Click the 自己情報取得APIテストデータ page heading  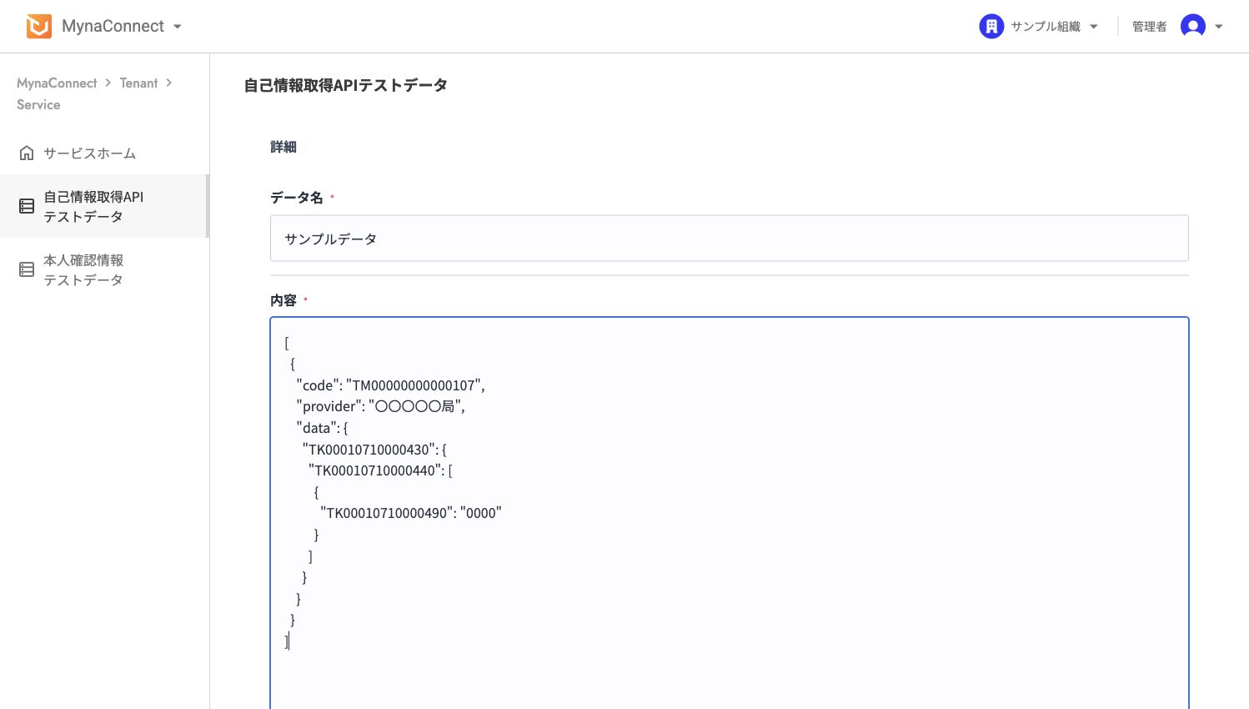[345, 85]
